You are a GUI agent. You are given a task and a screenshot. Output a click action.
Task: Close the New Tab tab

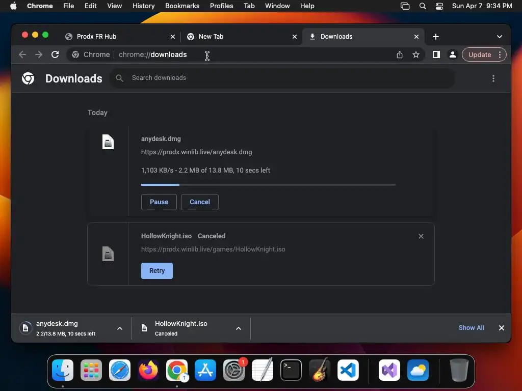point(294,37)
